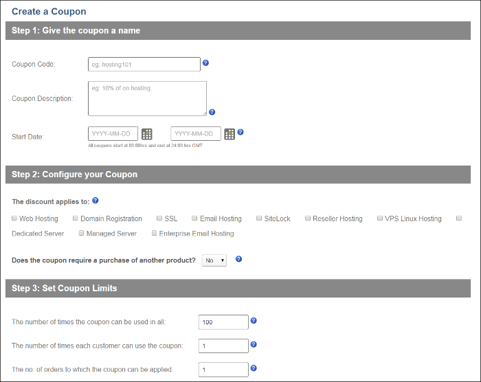This screenshot has height=382, width=481.
Task: Click help icon for total coupon usage limit
Action: [x=254, y=320]
